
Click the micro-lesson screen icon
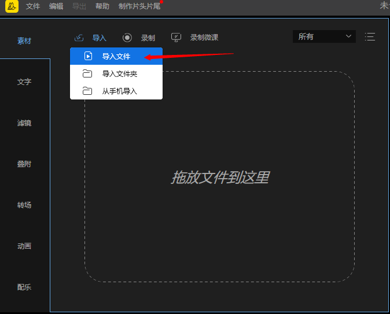176,38
